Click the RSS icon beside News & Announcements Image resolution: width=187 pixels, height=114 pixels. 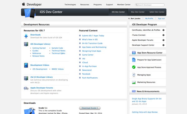pos(134,91)
